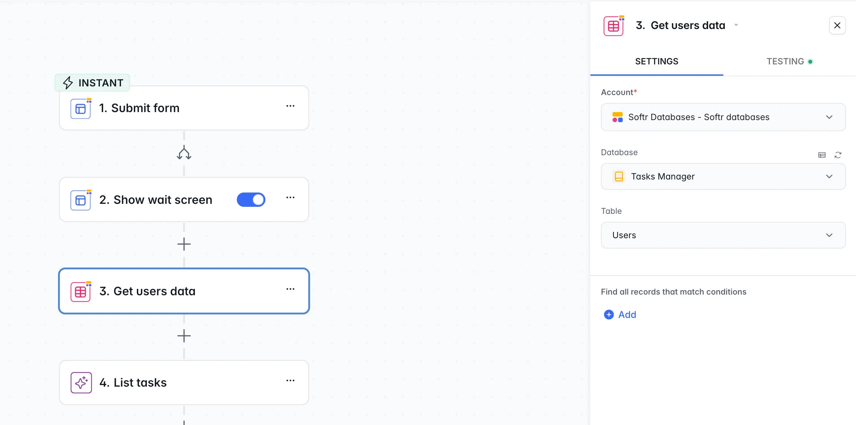
Task: Refresh the Database list with sync icon
Action: click(x=838, y=155)
